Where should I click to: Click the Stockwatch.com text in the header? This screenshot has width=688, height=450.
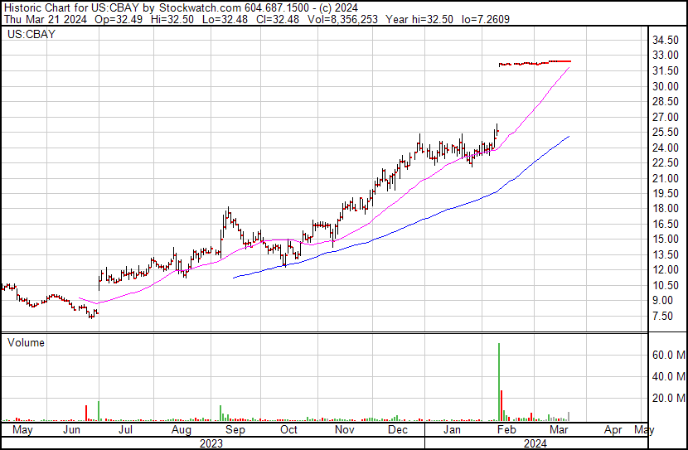[190, 7]
